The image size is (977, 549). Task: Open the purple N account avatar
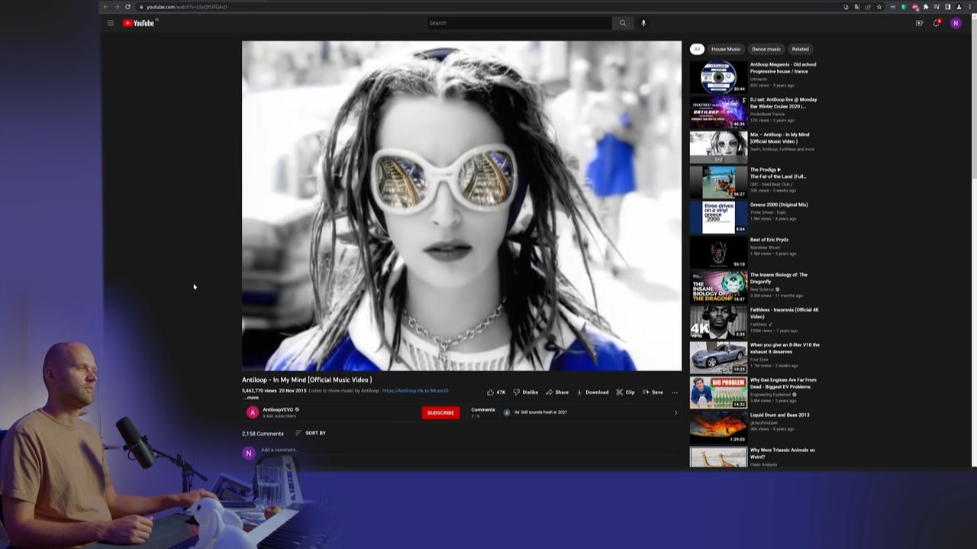(956, 23)
